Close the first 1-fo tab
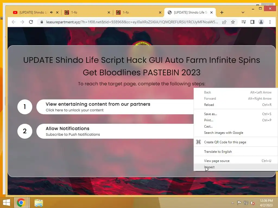Viewport: 278px width, 208px height. pyautogui.click(x=109, y=12)
